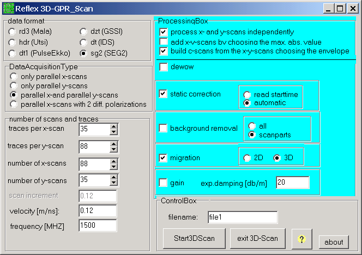
Task: Enable the dewow checkbox
Action: point(164,67)
